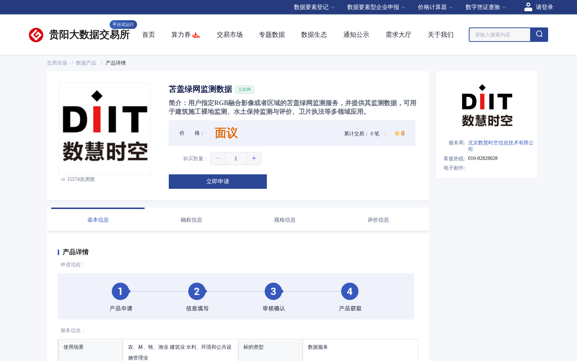Open the 数据生态 nav item
The width and height of the screenshot is (577, 361).
pos(314,35)
